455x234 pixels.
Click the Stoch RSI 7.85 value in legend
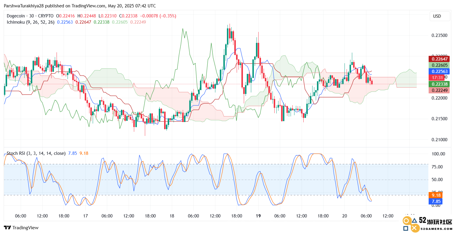pyautogui.click(x=73, y=153)
